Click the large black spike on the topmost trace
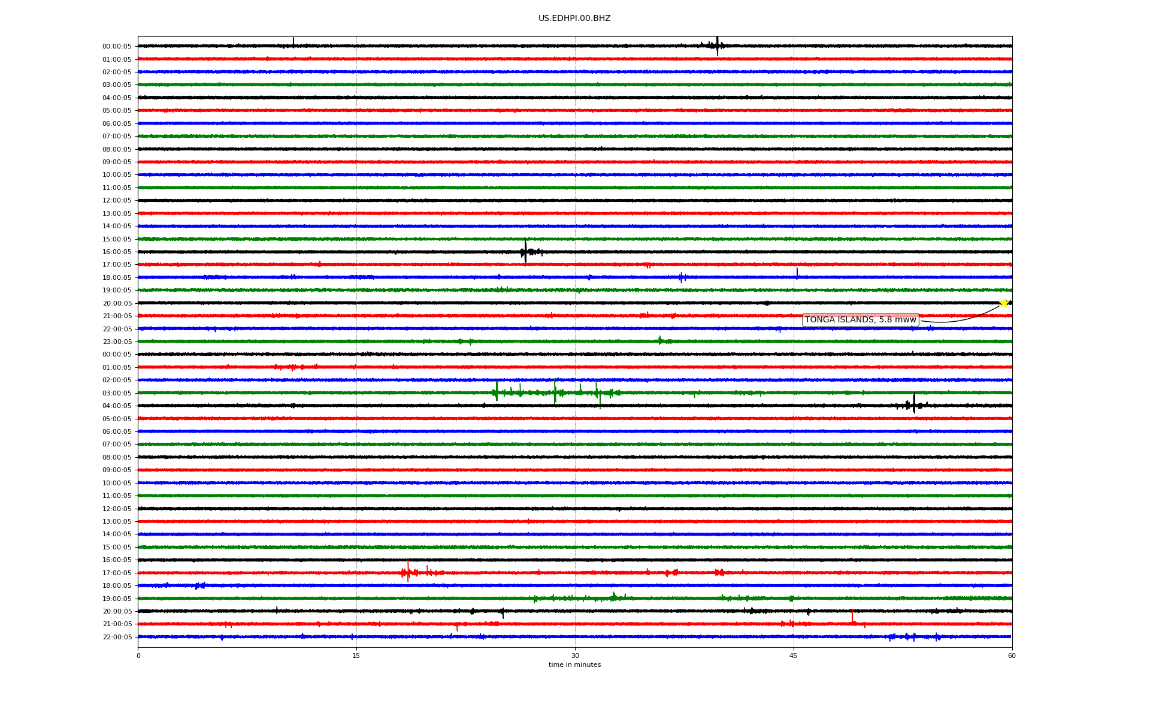 [717, 46]
